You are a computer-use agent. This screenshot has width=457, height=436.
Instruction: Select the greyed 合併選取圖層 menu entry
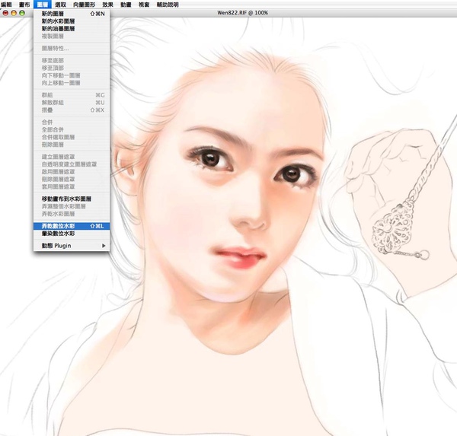point(72,137)
